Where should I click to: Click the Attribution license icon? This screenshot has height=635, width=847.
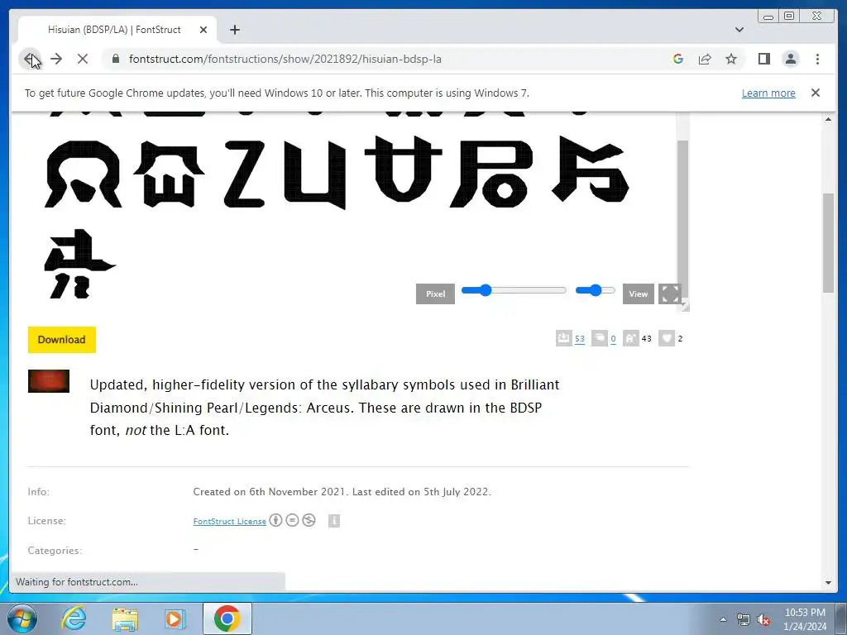coord(275,520)
